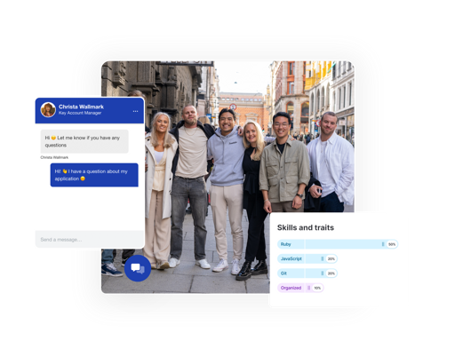Click the Git skill label
Screen dimensions: 455x341
point(283,274)
